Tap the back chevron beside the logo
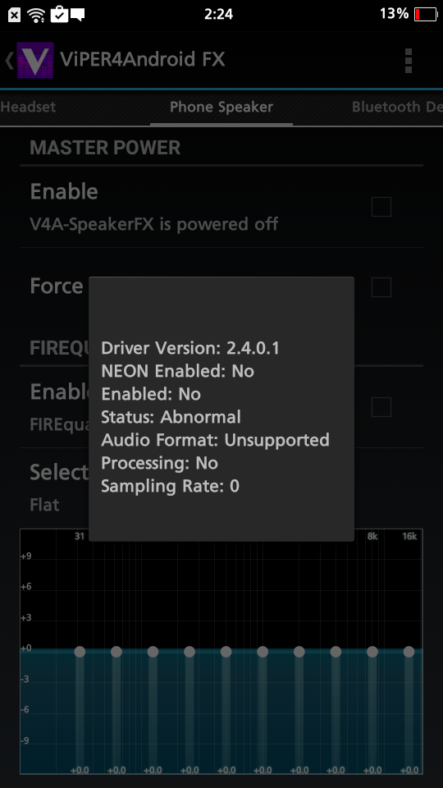443x788 pixels. click(9, 60)
